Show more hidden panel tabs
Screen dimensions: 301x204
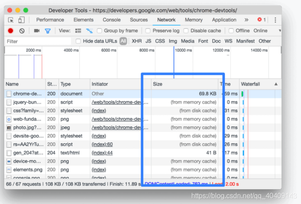tap(246, 20)
